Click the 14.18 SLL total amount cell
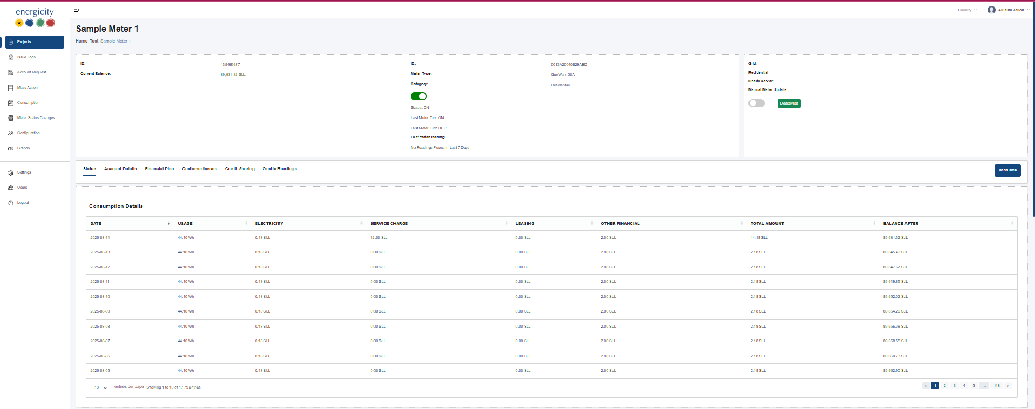1035x409 pixels. [x=759, y=238]
